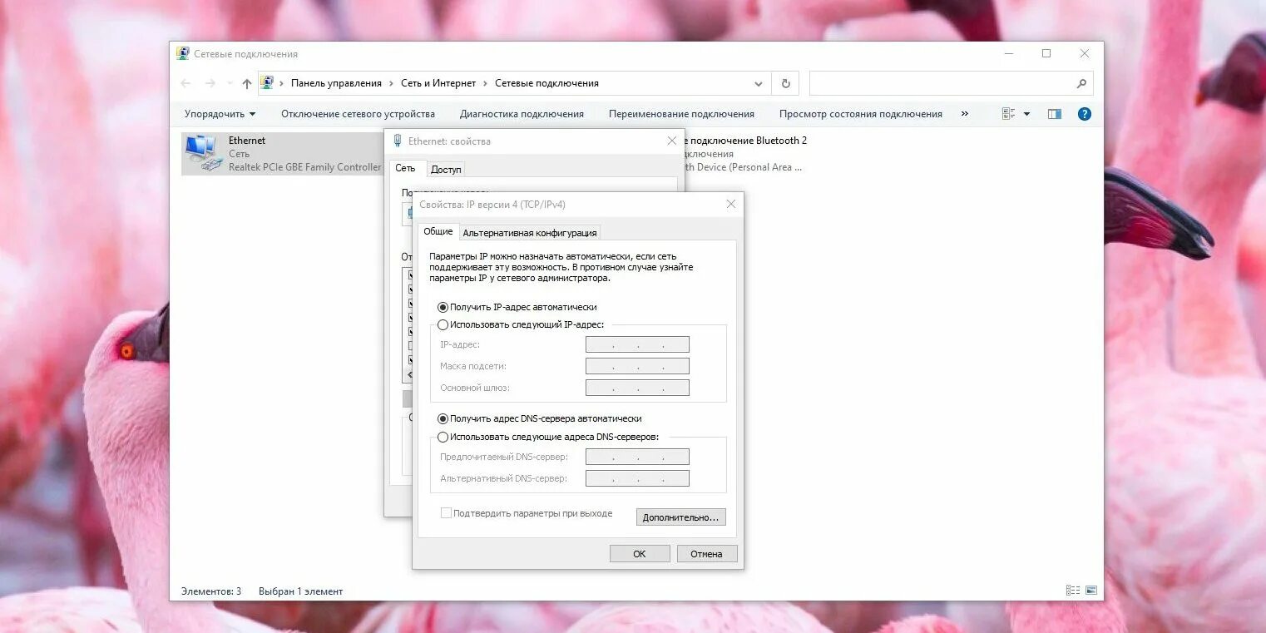This screenshot has width=1266, height=633.
Task: Open the recent locations dropdown next to the forward arrow
Action: tap(230, 83)
